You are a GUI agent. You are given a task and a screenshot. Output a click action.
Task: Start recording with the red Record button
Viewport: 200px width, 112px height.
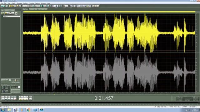click(x=15, y=99)
